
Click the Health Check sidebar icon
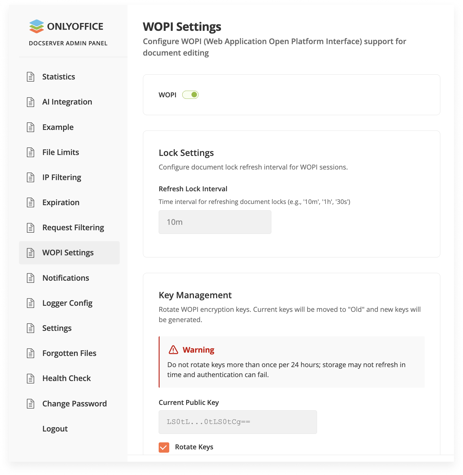click(31, 378)
